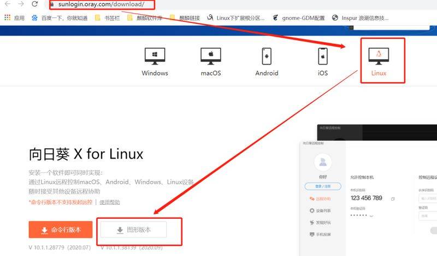Select the iOS platform icon
Viewport: 437px width, 256px height.
pyautogui.click(x=323, y=56)
